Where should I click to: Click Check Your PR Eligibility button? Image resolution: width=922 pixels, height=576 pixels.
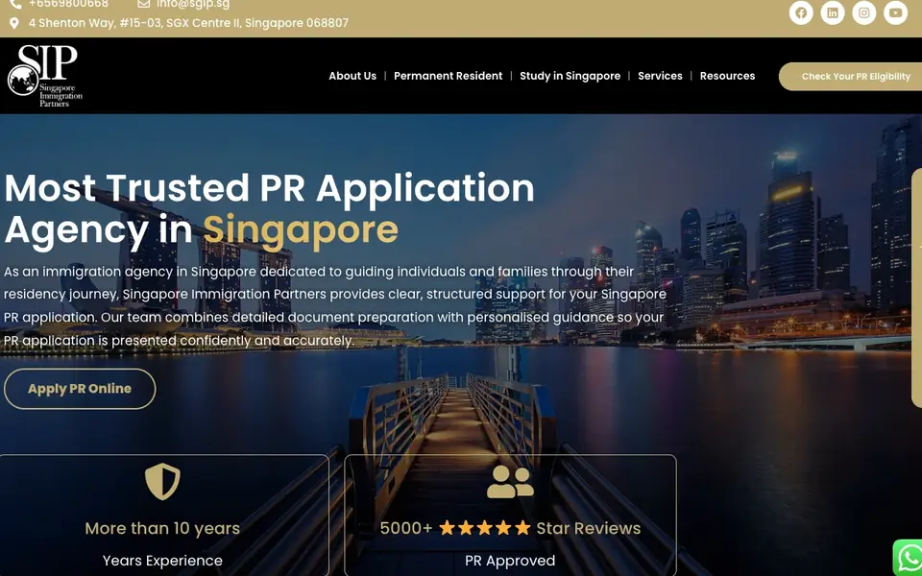850,77
